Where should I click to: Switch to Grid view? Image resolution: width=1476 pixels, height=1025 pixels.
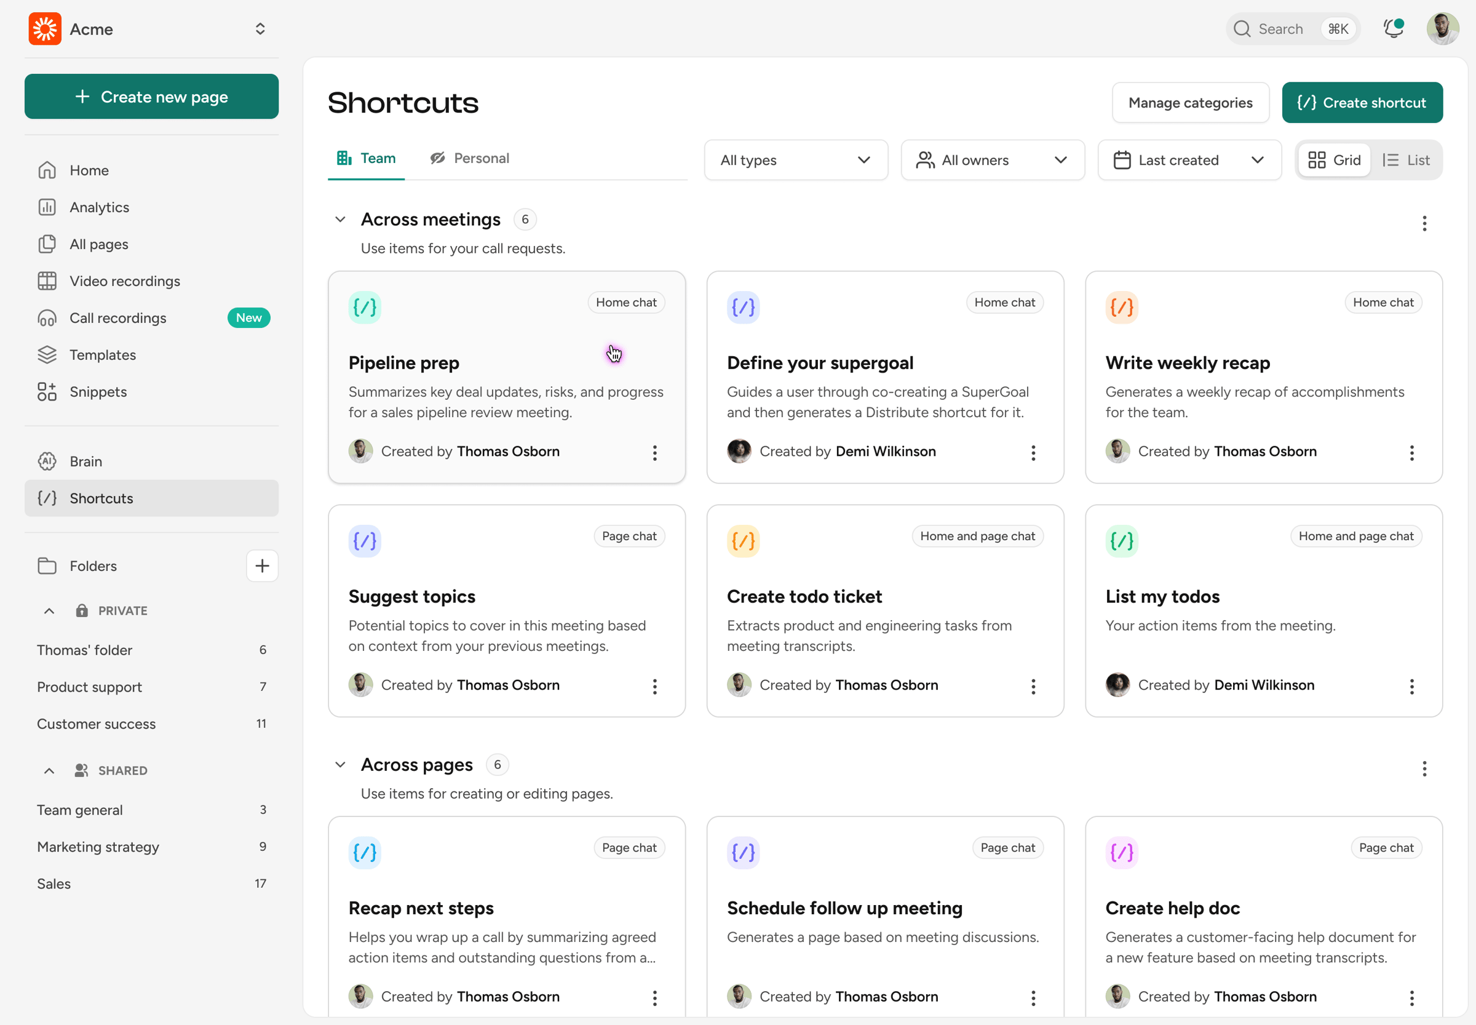[1334, 160]
